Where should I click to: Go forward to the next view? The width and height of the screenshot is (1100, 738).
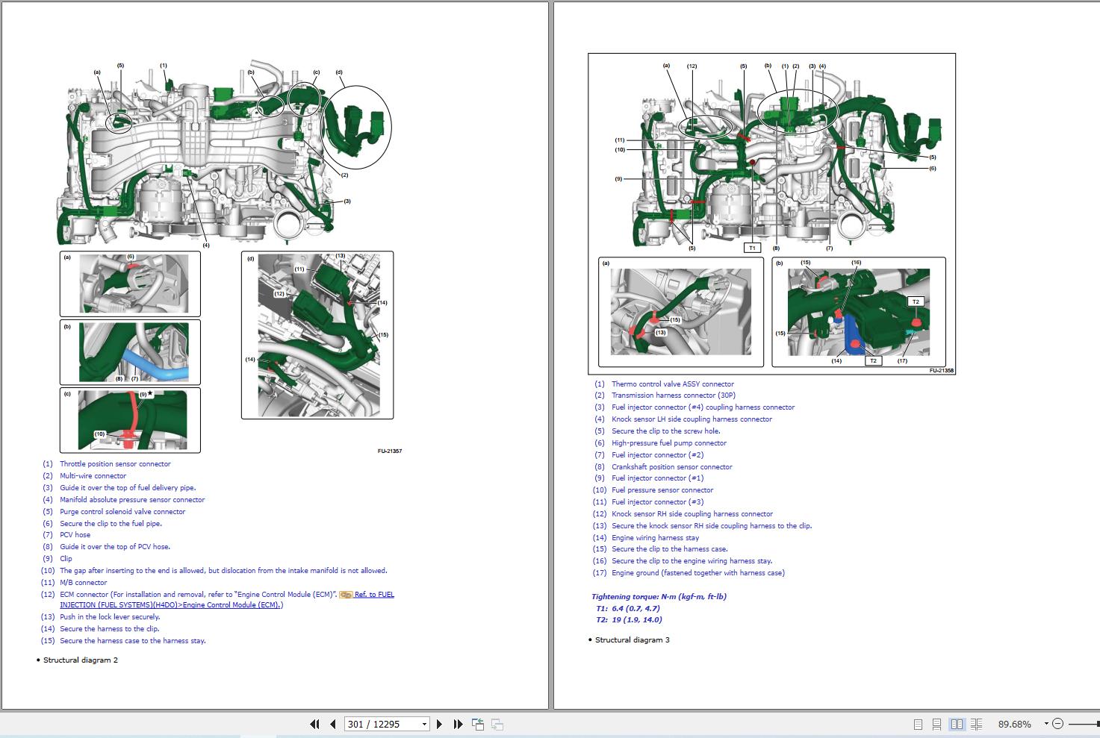click(x=498, y=723)
